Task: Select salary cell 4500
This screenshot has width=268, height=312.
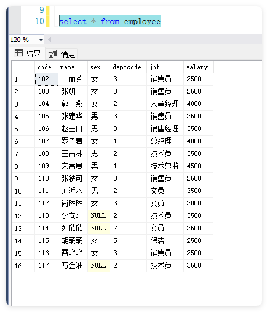Action: point(198,166)
